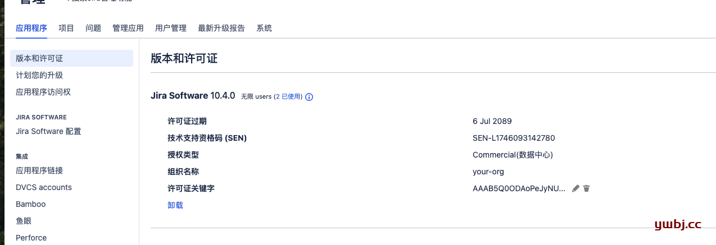Open 计划您的升级 in the sidebar
The width and height of the screenshot is (716, 245).
(x=39, y=75)
